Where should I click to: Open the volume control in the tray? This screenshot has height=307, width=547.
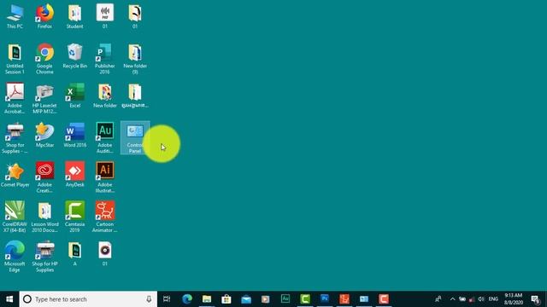point(481,299)
